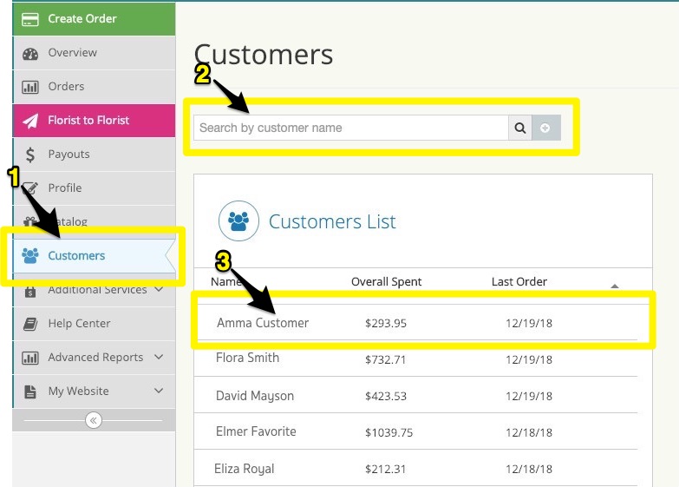Collapse the sidebar with the double-chevron button
This screenshot has width=679, height=487.
[94, 420]
